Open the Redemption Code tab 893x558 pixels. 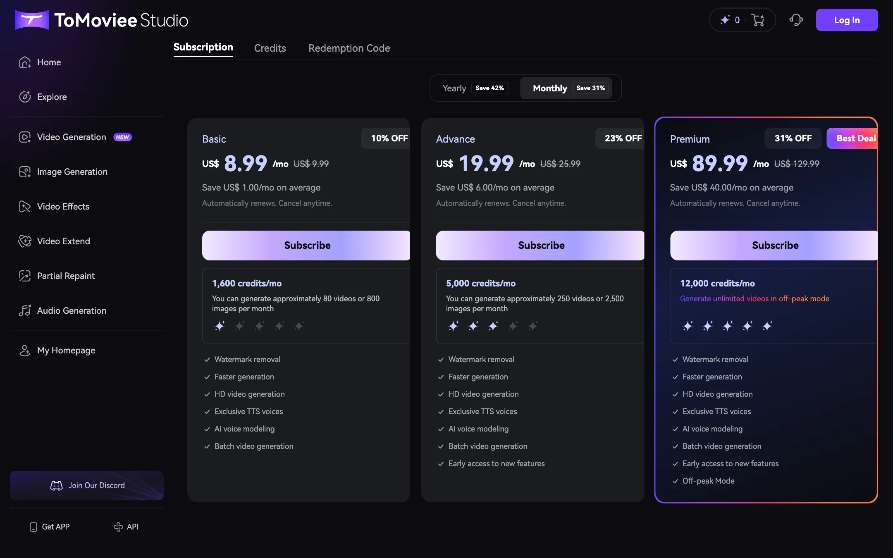[x=349, y=48]
